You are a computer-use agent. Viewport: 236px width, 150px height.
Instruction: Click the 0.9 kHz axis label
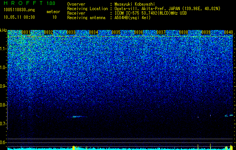point(3,86)
